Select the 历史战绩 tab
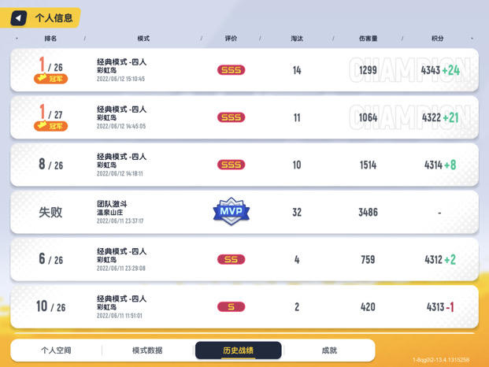 (x=239, y=350)
